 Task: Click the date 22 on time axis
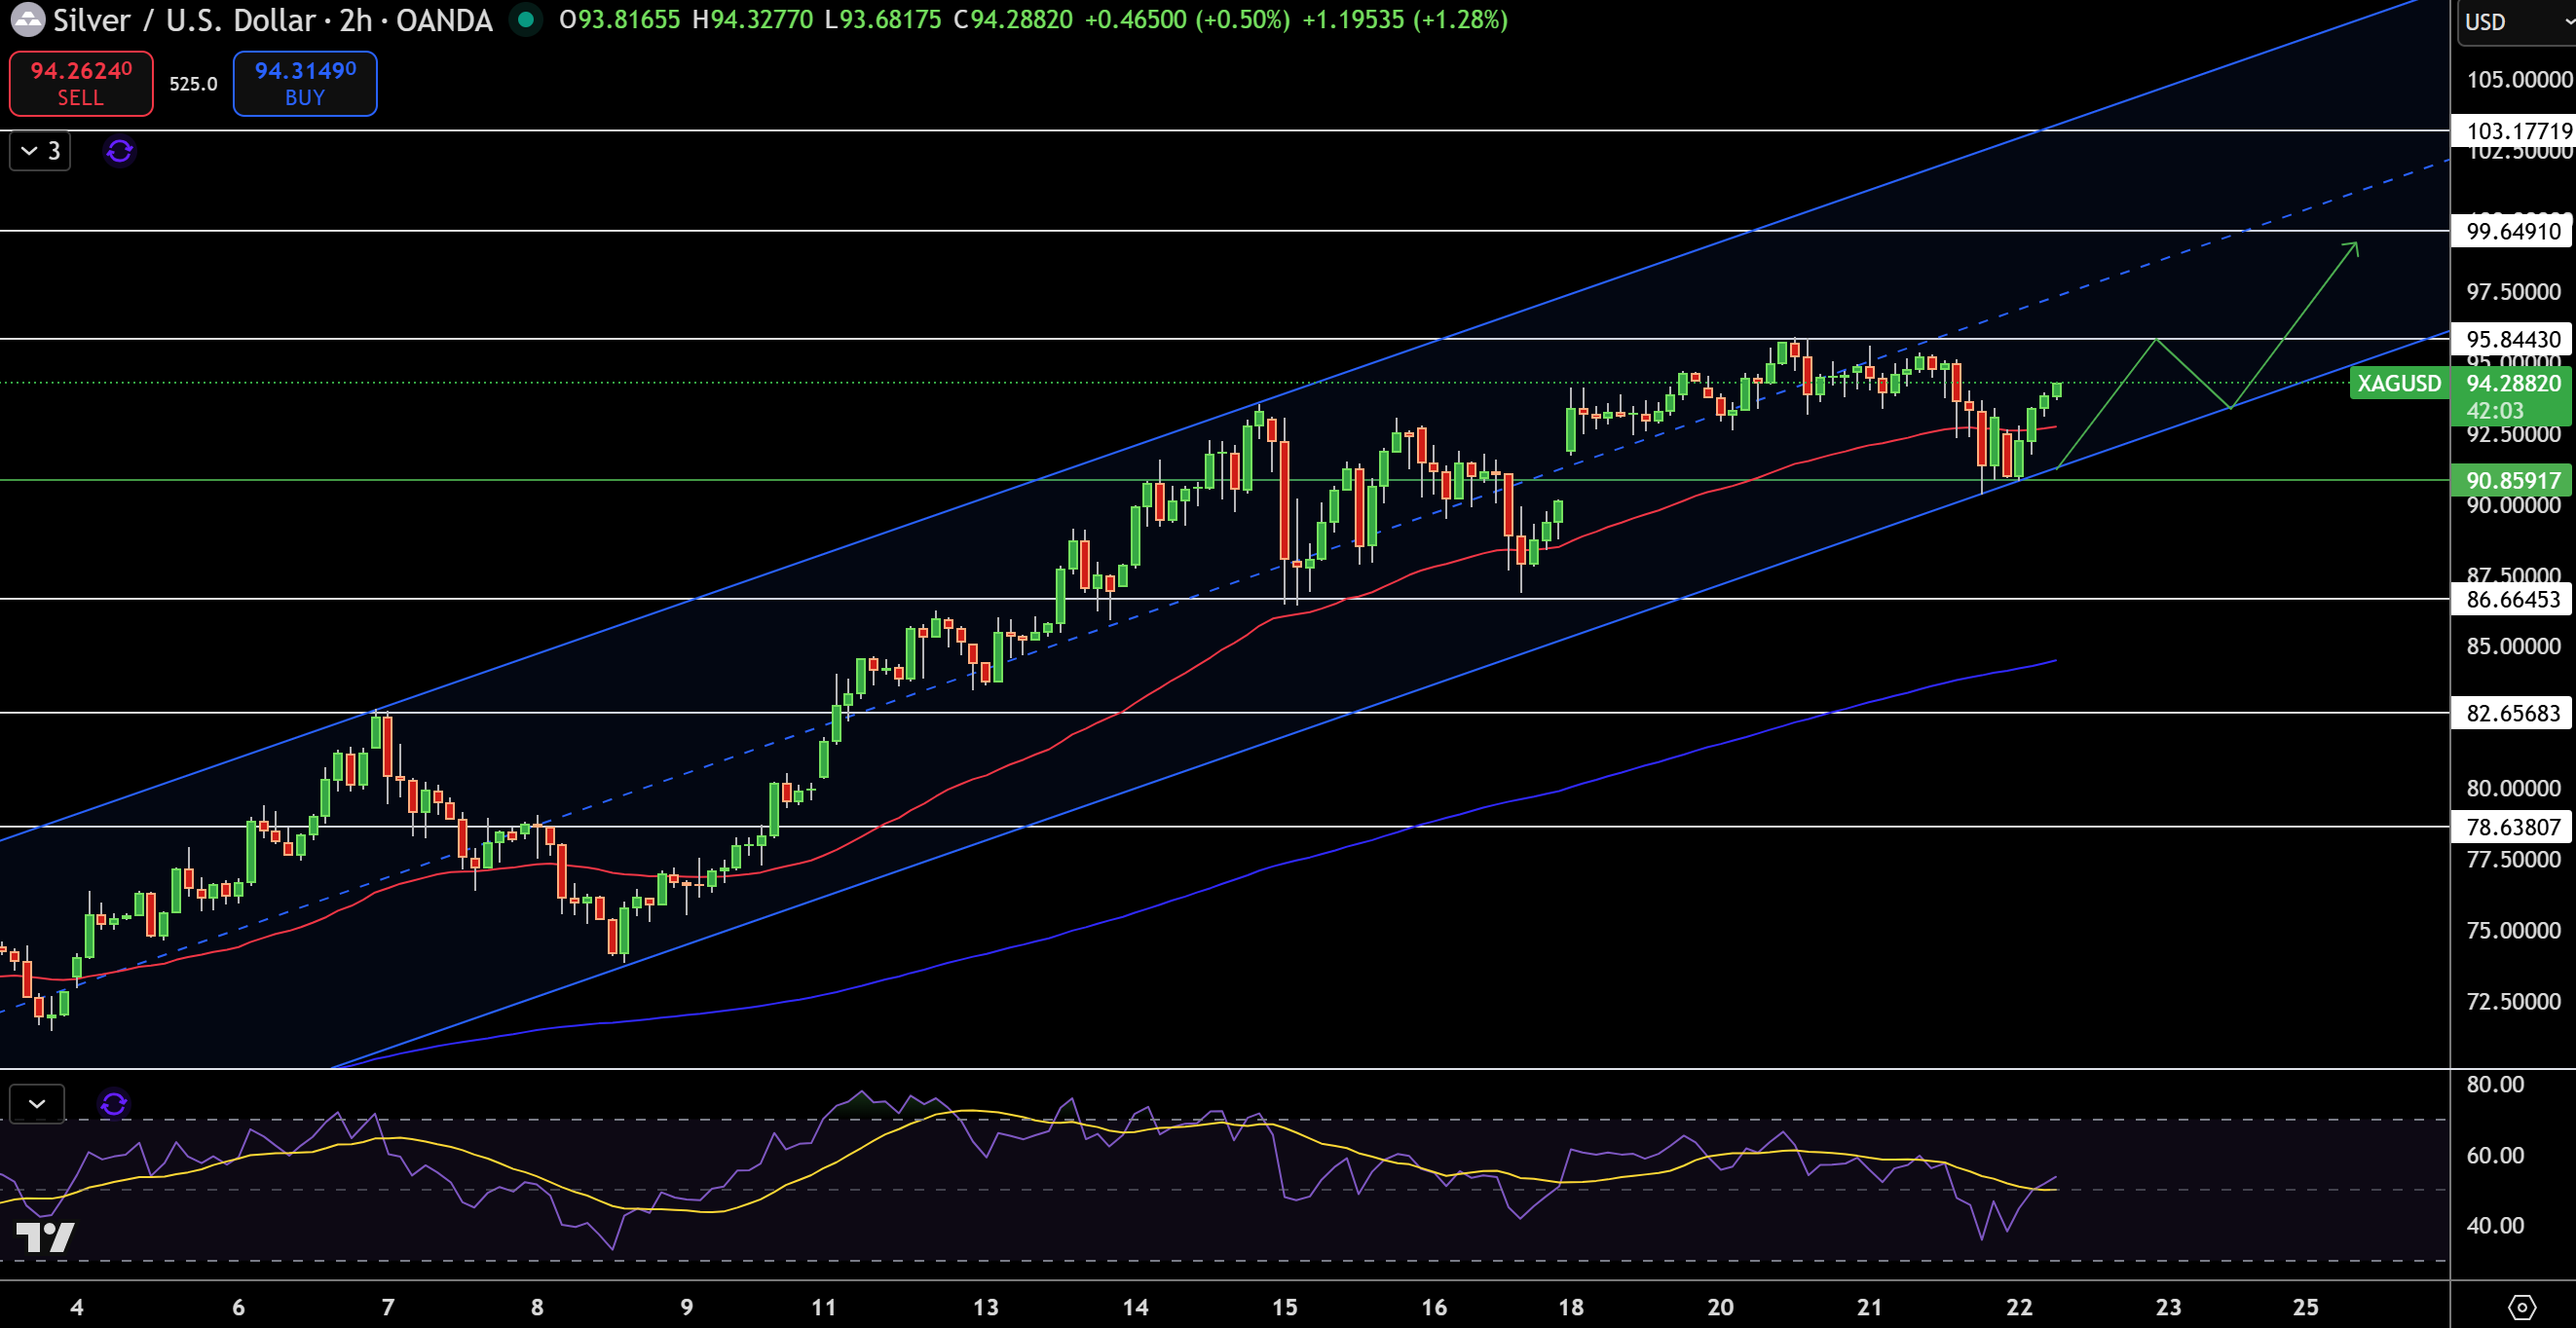point(2019,1307)
